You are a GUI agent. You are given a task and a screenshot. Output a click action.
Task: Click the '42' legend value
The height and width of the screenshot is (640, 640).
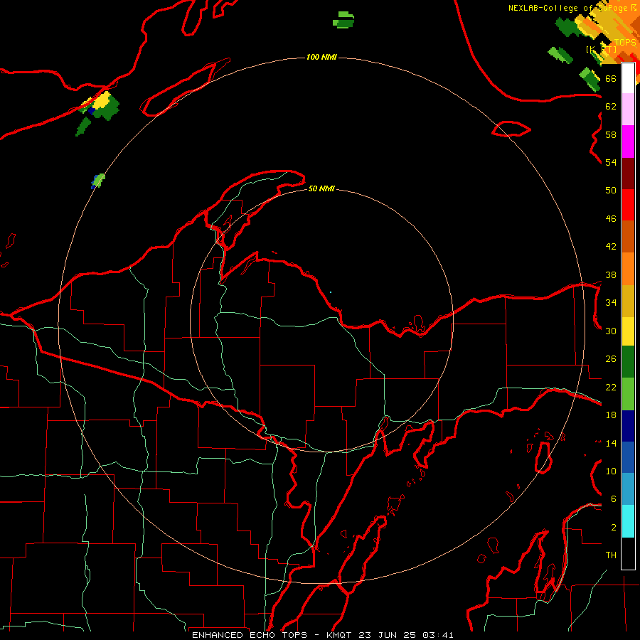coord(611,247)
